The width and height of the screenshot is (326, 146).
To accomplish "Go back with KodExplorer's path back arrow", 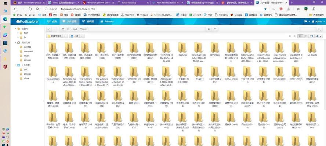I will pyautogui.click(x=49, y=29).
